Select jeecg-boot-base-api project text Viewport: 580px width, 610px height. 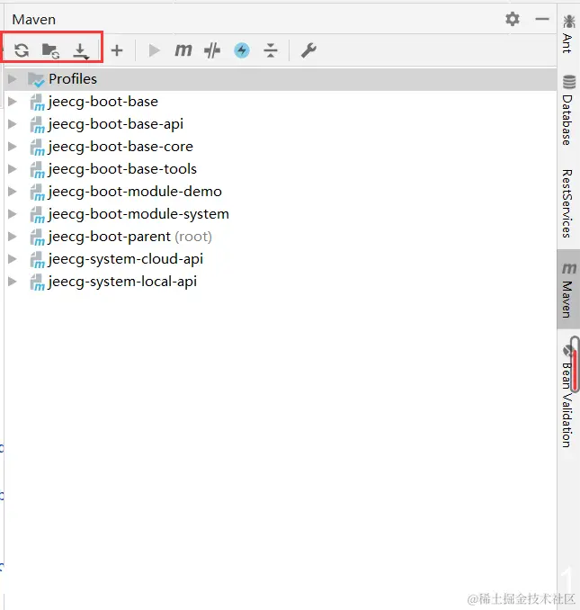pyautogui.click(x=116, y=124)
